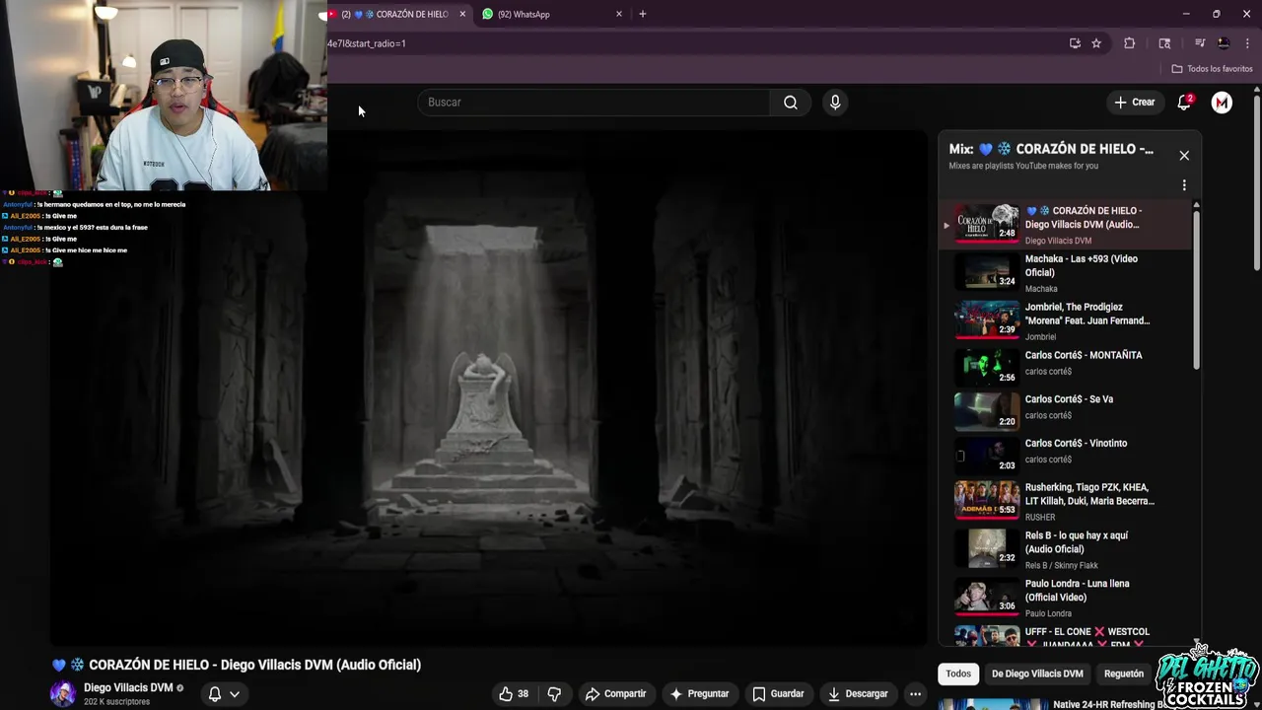1262x710 pixels.
Task: Open browser three-dot menu
Action: [1248, 43]
